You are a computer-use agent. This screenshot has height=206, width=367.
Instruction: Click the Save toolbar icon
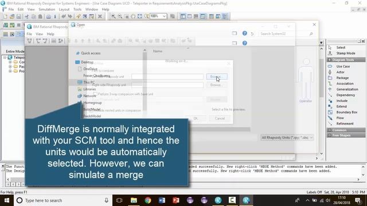[x=19, y=17]
